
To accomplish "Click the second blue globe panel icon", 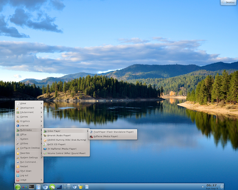I will pyautogui.click(x=74, y=187).
